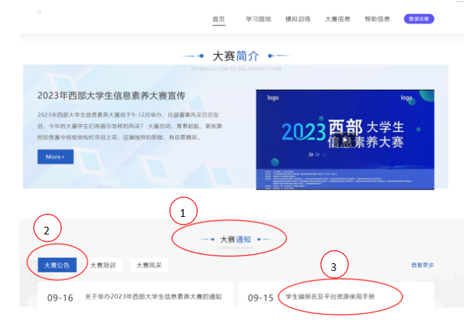The height and width of the screenshot is (325, 464).
Task: Play the 2023 competition promo video
Action: 345,139
